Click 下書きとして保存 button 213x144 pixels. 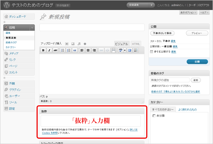162,33
